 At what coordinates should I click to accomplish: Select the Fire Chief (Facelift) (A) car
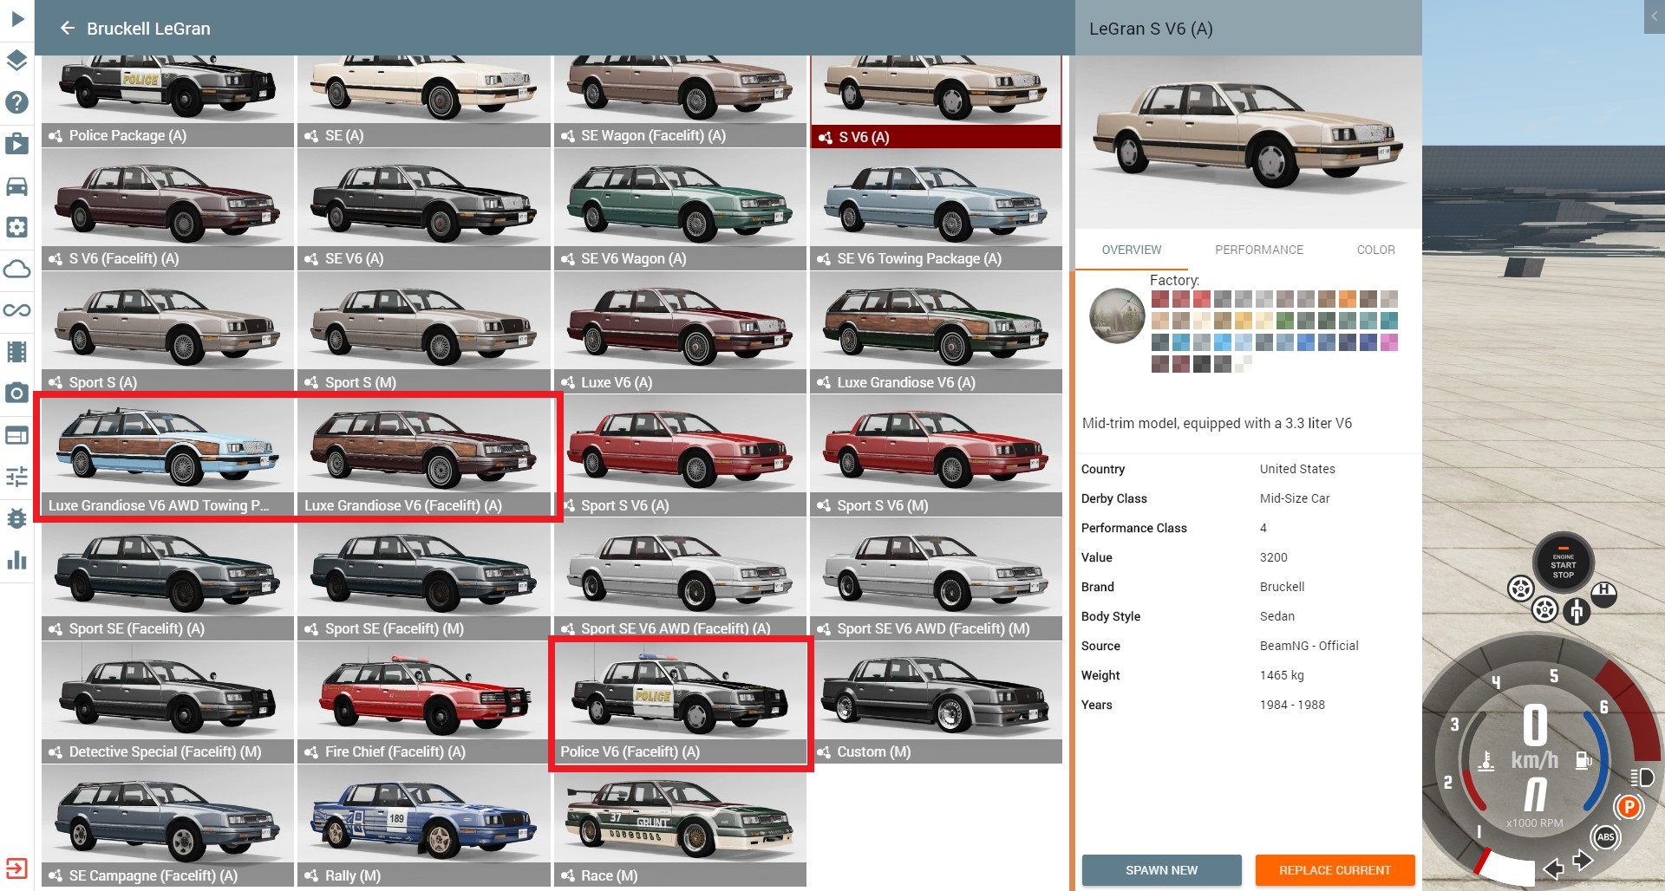(423, 703)
